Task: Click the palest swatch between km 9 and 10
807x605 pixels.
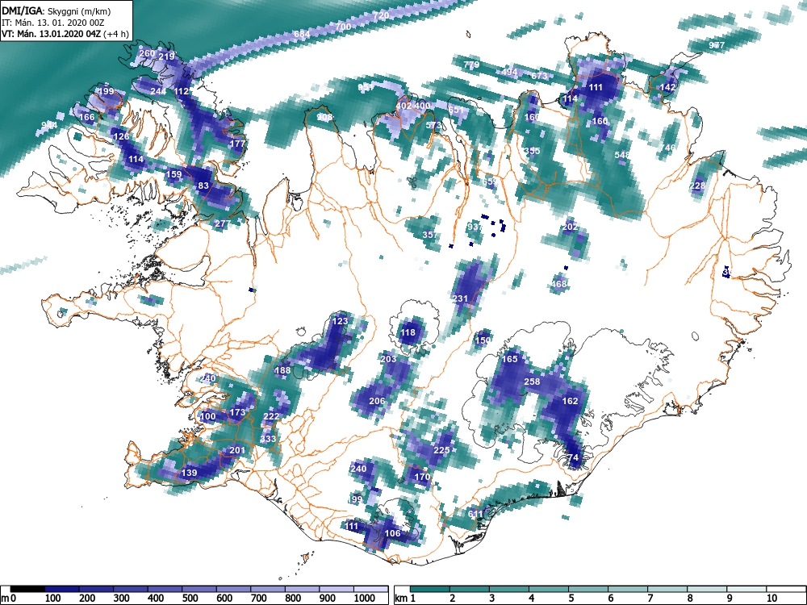Action: 746,589
